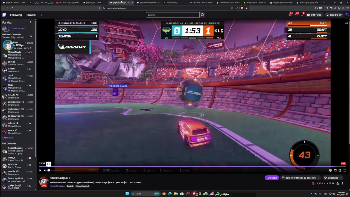
Task: Open the three-dot more menu beside Browse
Action: click(42, 15)
